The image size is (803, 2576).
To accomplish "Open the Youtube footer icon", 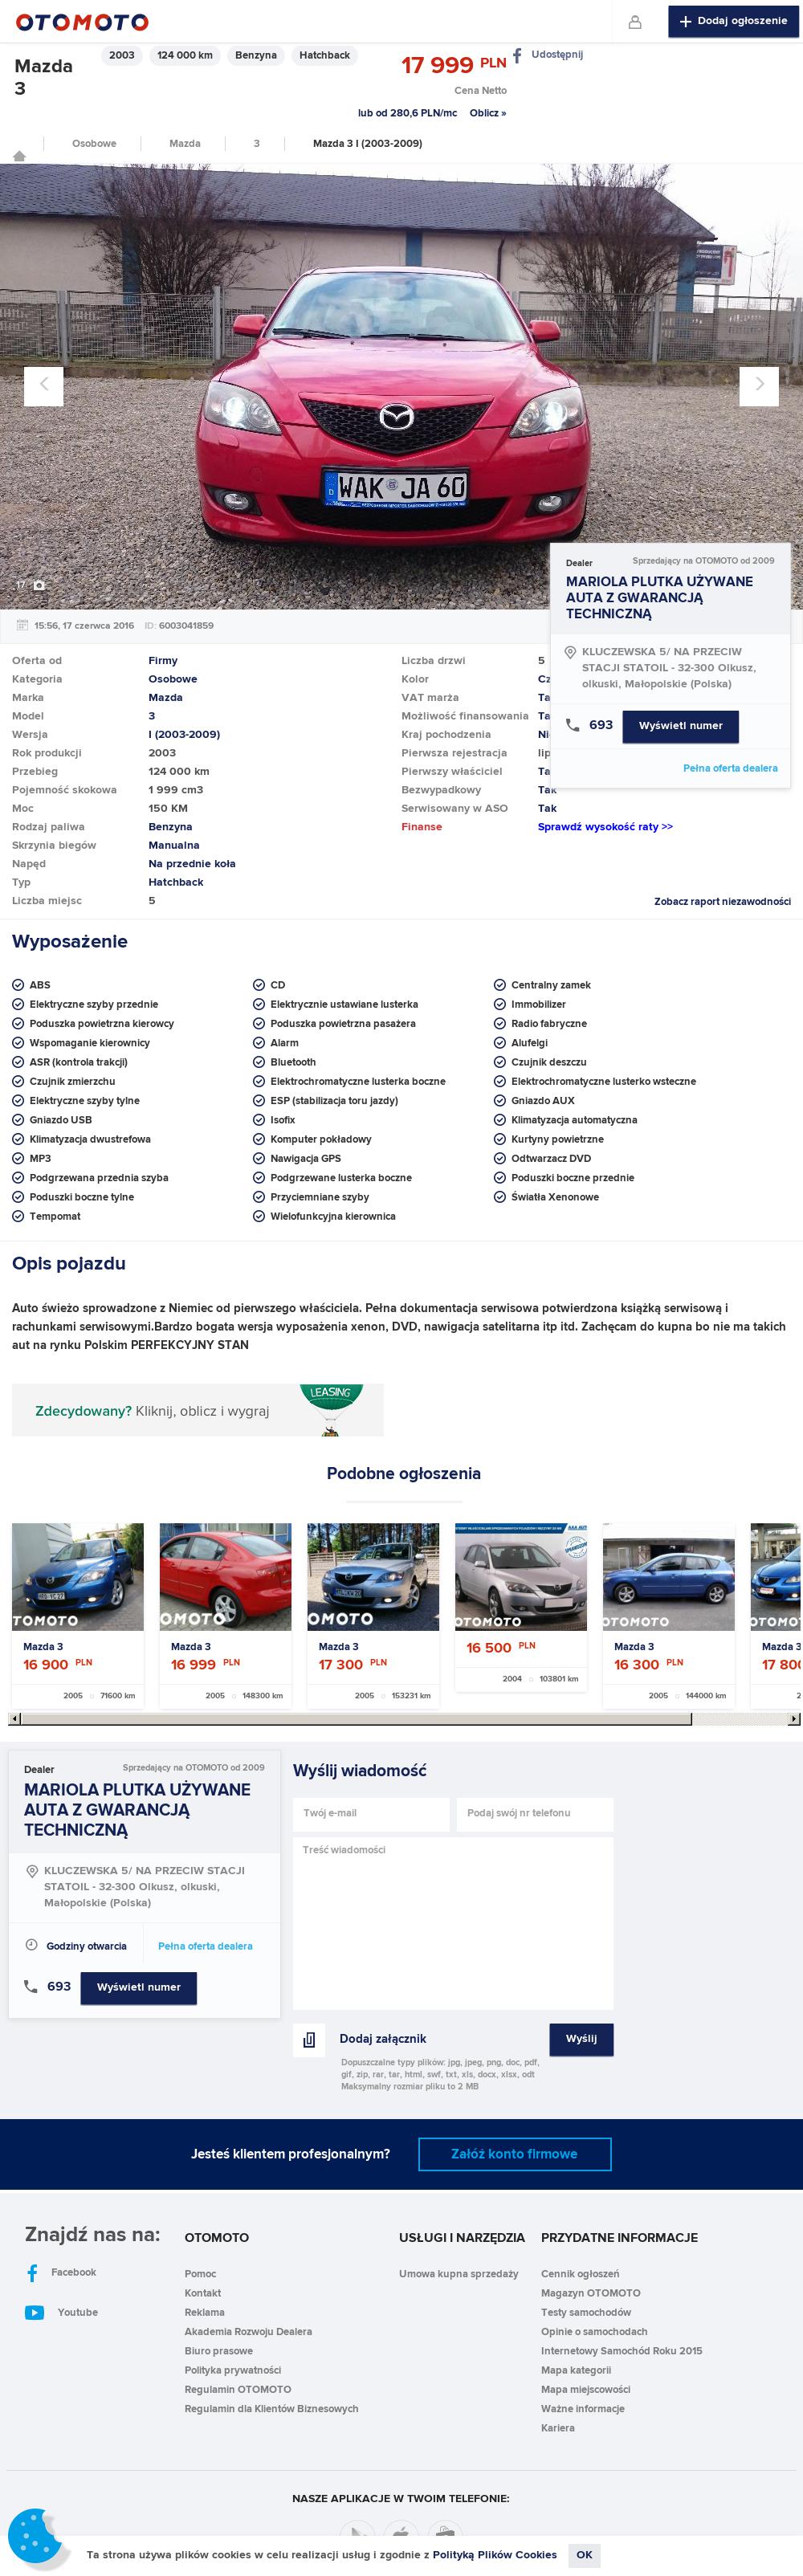I will [x=35, y=2312].
